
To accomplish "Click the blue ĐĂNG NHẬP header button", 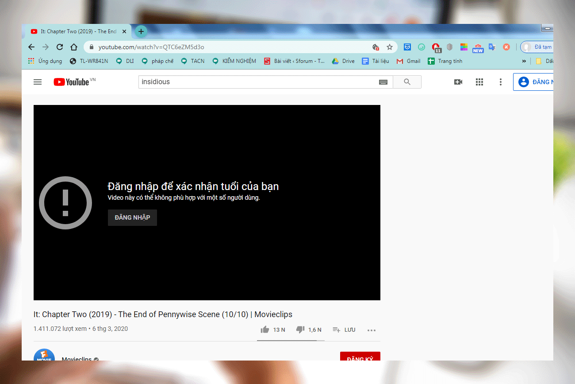I will [533, 82].
